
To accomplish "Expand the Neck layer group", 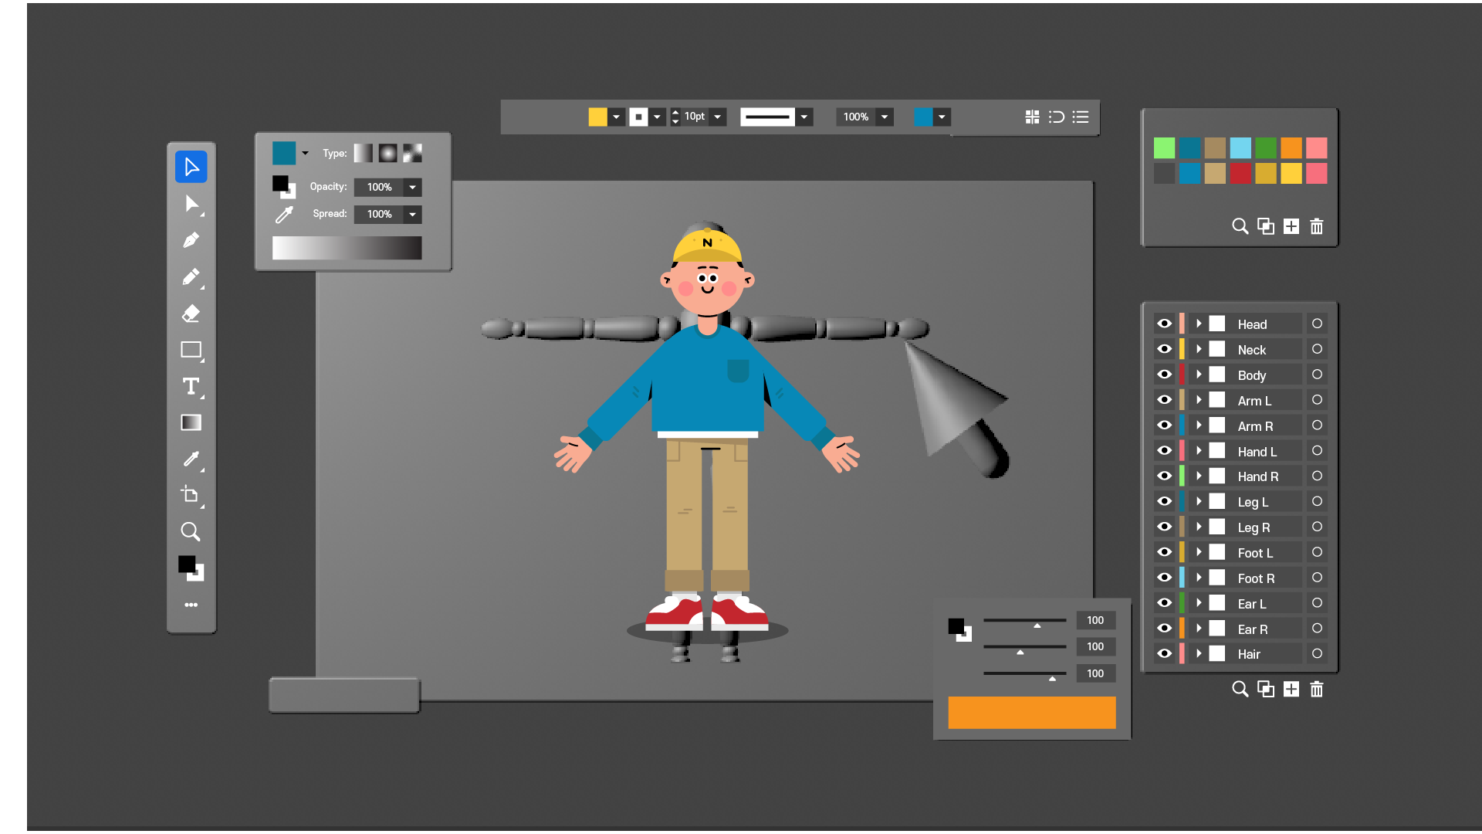I will pyautogui.click(x=1199, y=349).
